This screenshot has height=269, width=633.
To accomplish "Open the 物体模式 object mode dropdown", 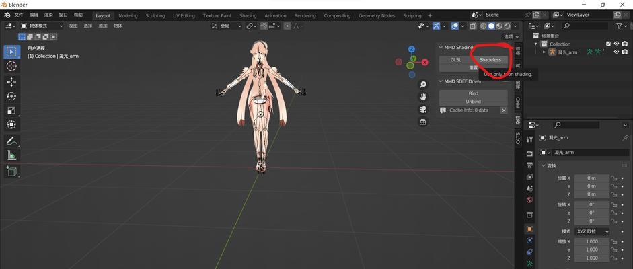I will (42, 26).
